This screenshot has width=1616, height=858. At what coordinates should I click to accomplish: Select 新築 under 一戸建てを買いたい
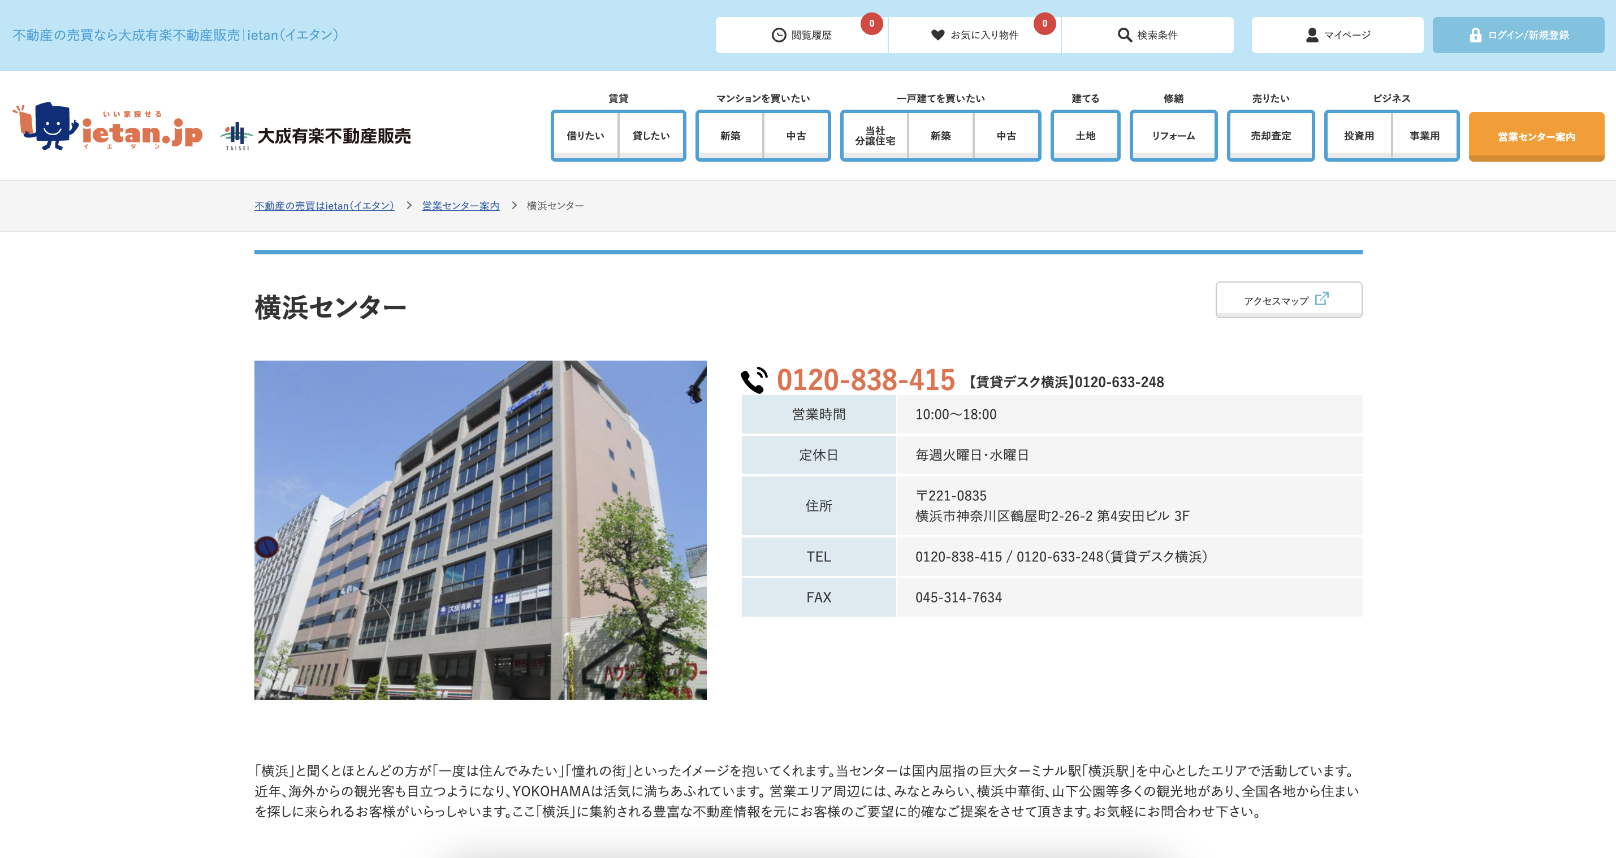tap(940, 136)
